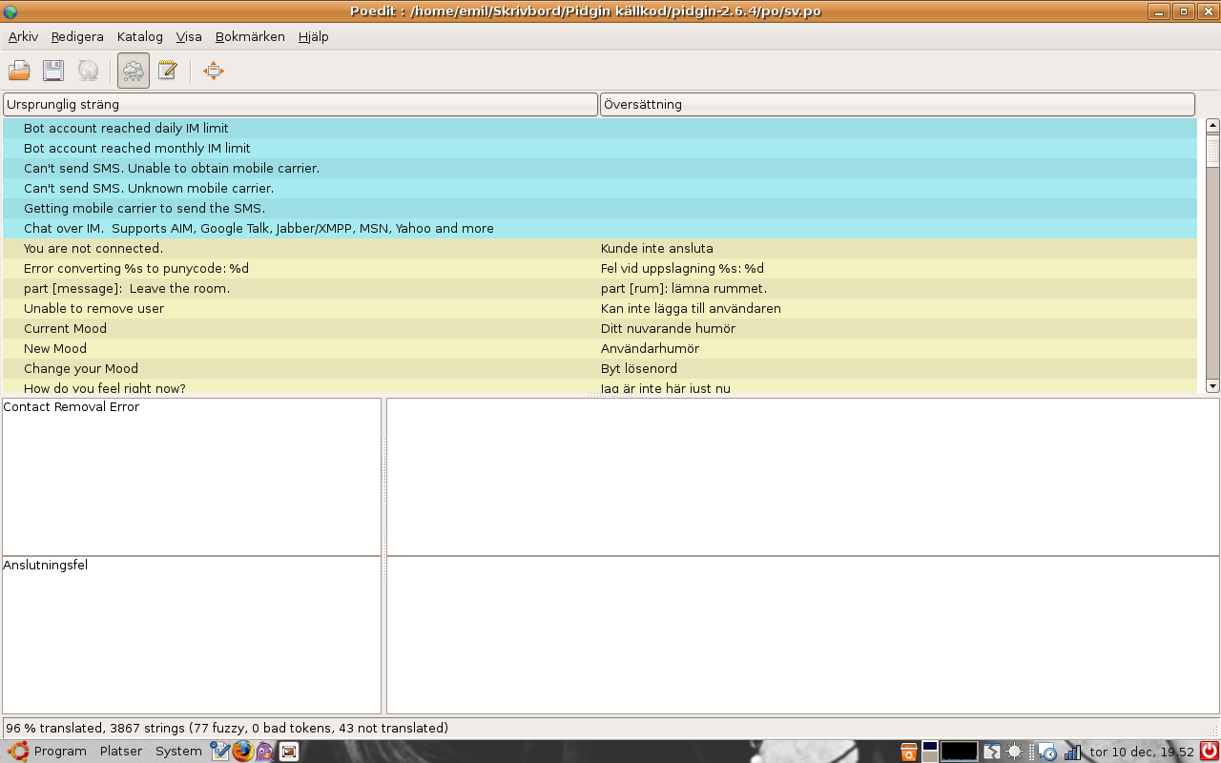Open the Hjälp menu
This screenshot has height=763, width=1221.
coord(313,36)
